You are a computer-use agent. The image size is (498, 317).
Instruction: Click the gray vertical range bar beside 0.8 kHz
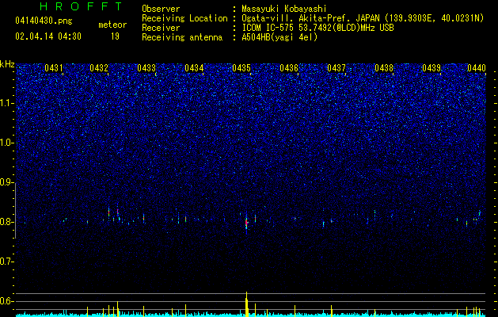(x=15, y=211)
